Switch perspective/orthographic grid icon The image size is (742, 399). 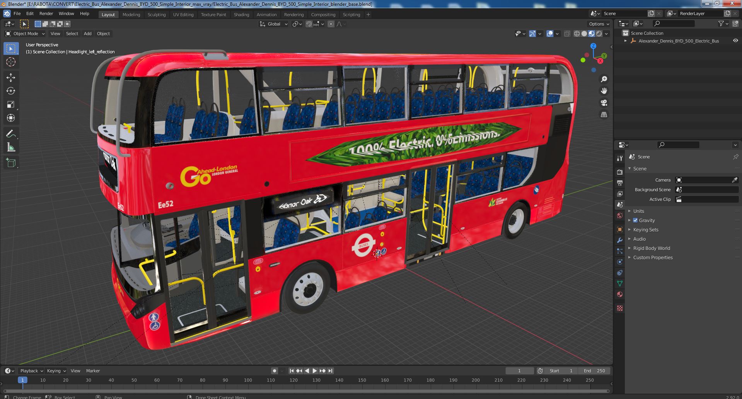point(604,114)
